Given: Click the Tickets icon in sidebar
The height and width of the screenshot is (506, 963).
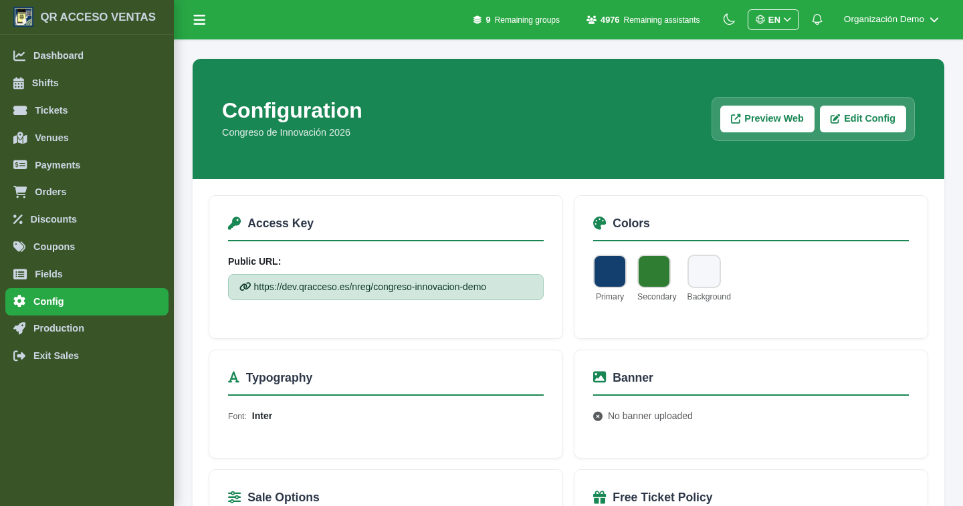Looking at the screenshot, I should coord(20,110).
